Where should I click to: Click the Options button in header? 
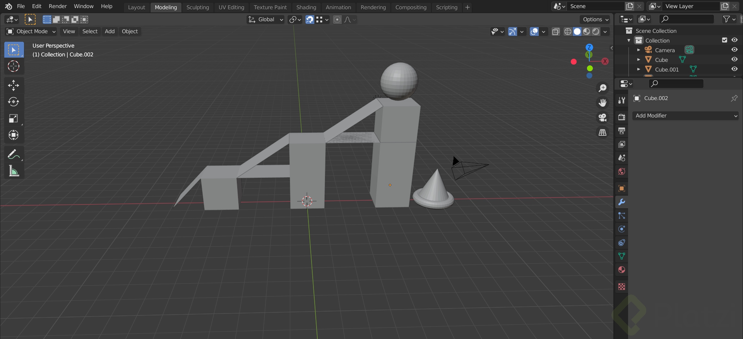[x=596, y=19]
